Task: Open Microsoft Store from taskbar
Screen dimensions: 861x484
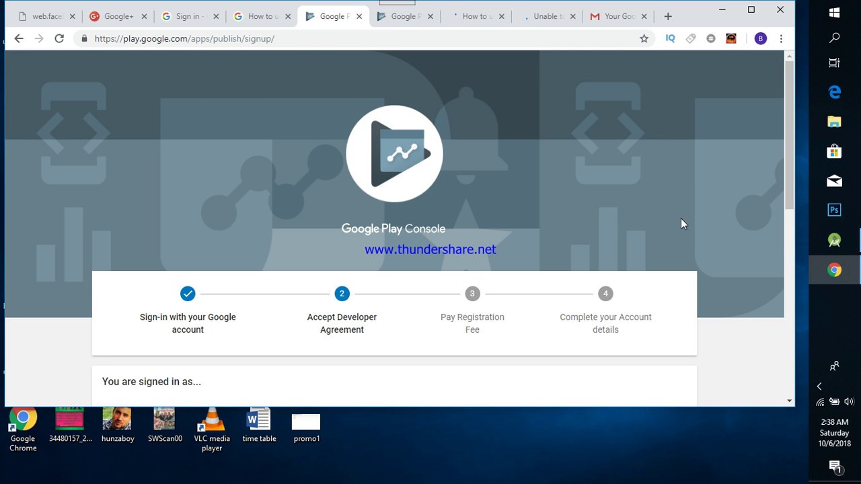Action: coord(835,151)
